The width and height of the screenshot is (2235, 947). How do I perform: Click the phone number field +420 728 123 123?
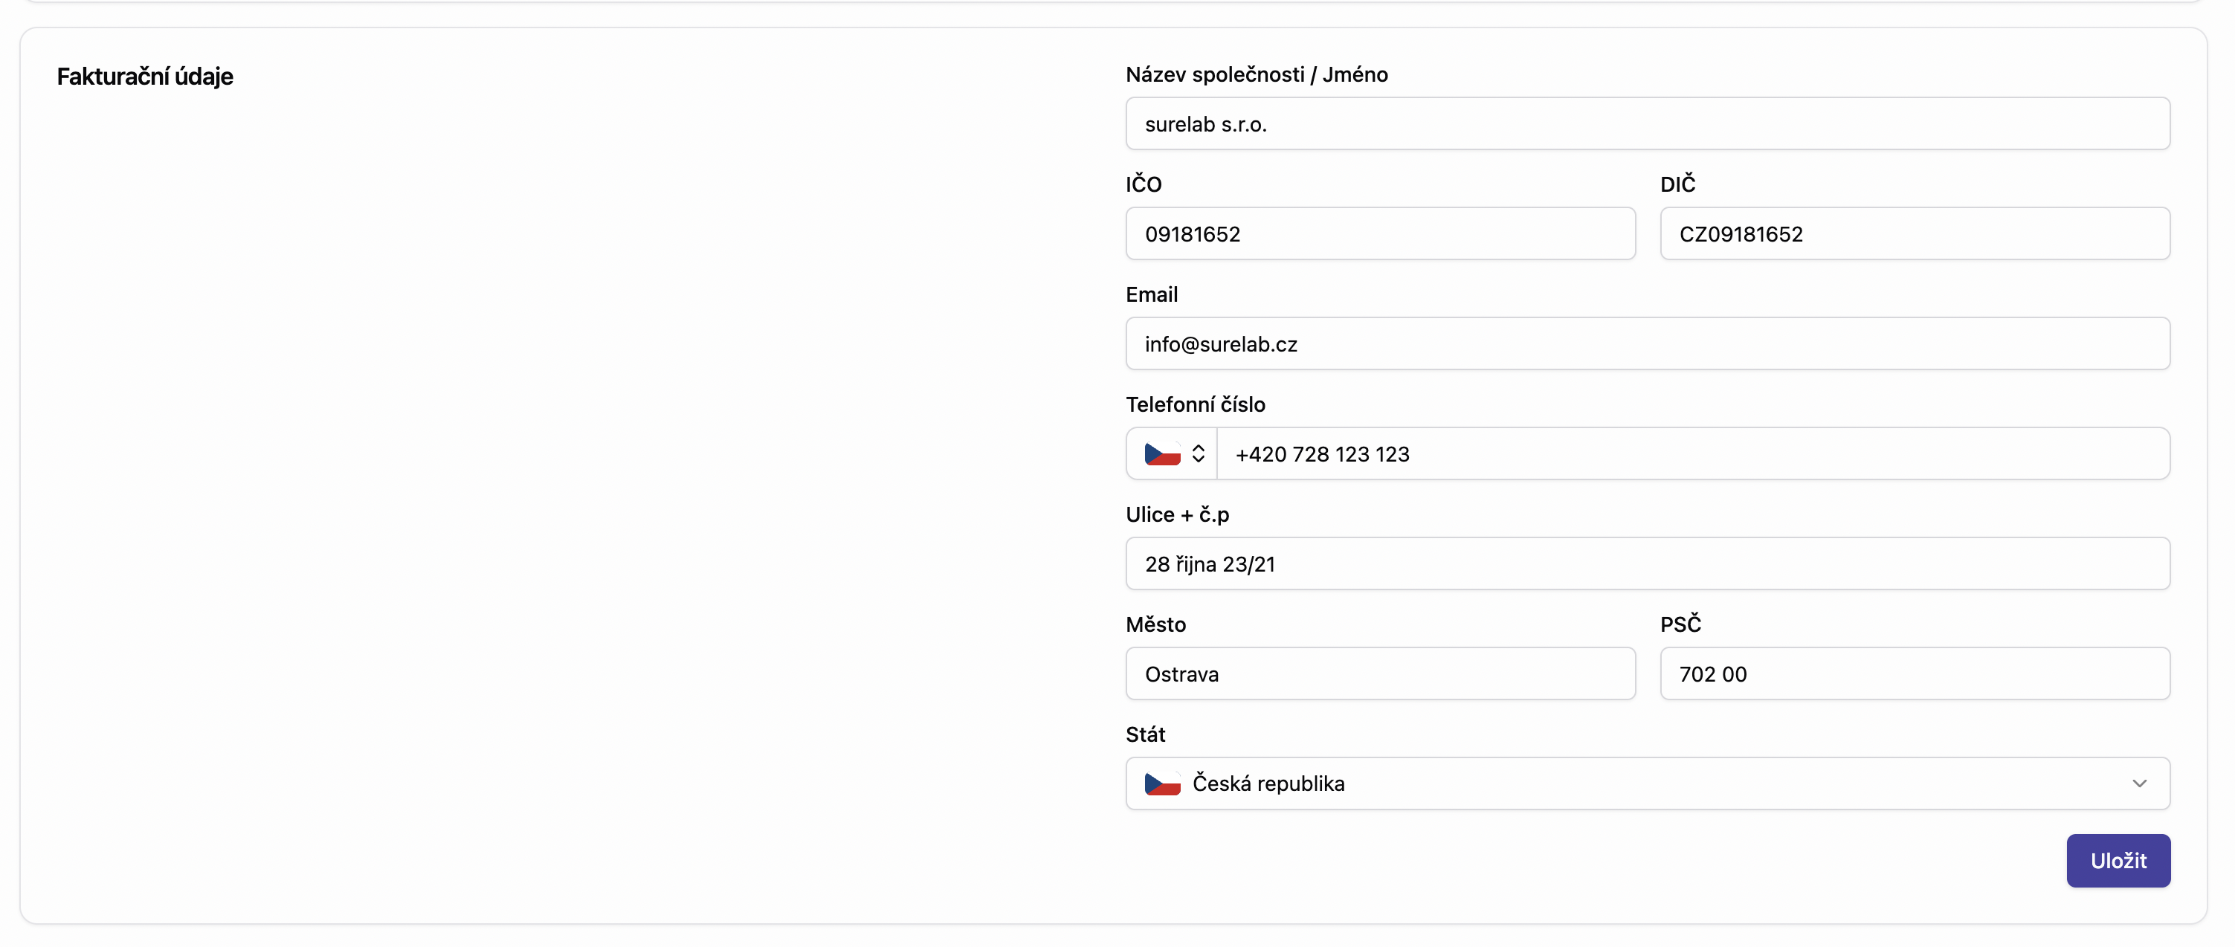click(x=1692, y=453)
